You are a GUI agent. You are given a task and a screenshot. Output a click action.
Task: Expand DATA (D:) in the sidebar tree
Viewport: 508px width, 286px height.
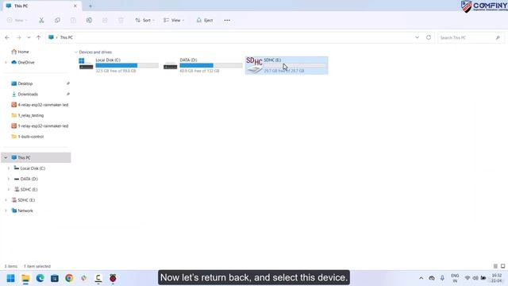pyautogui.click(x=9, y=179)
